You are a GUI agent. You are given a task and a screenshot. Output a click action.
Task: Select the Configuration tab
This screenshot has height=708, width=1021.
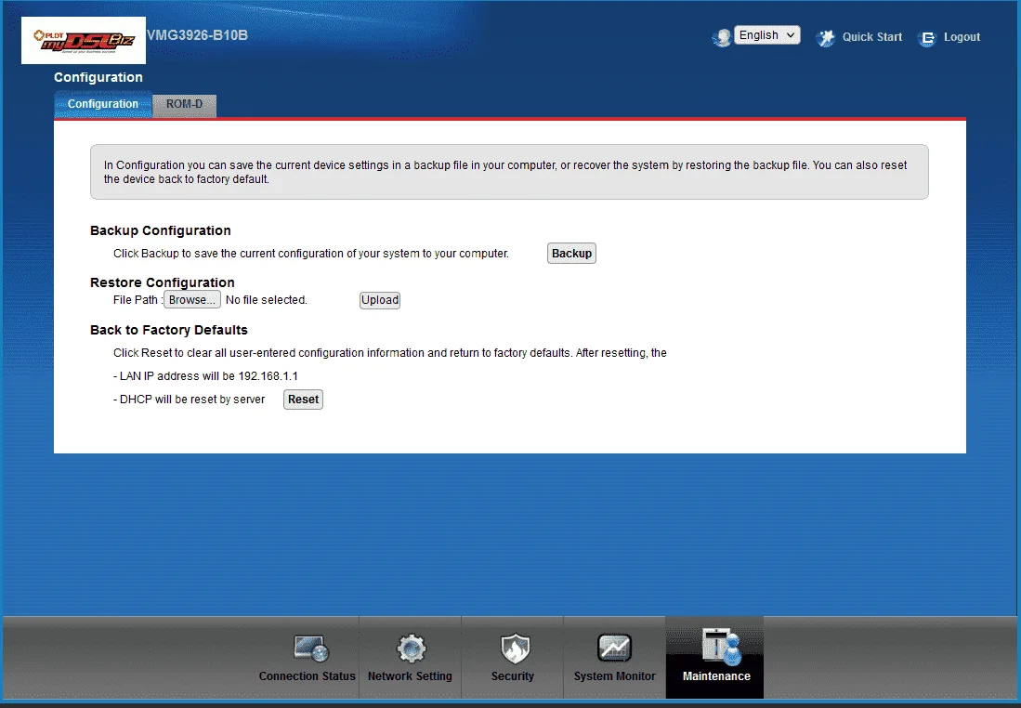103,104
